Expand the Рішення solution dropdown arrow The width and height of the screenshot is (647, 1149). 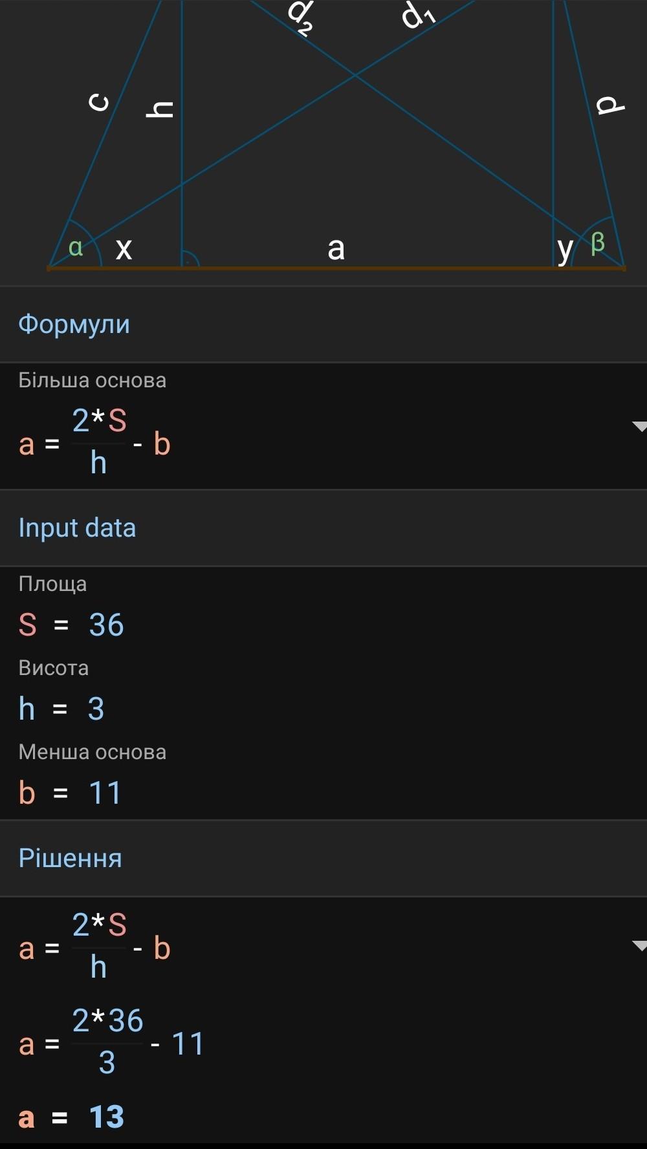[x=639, y=946]
